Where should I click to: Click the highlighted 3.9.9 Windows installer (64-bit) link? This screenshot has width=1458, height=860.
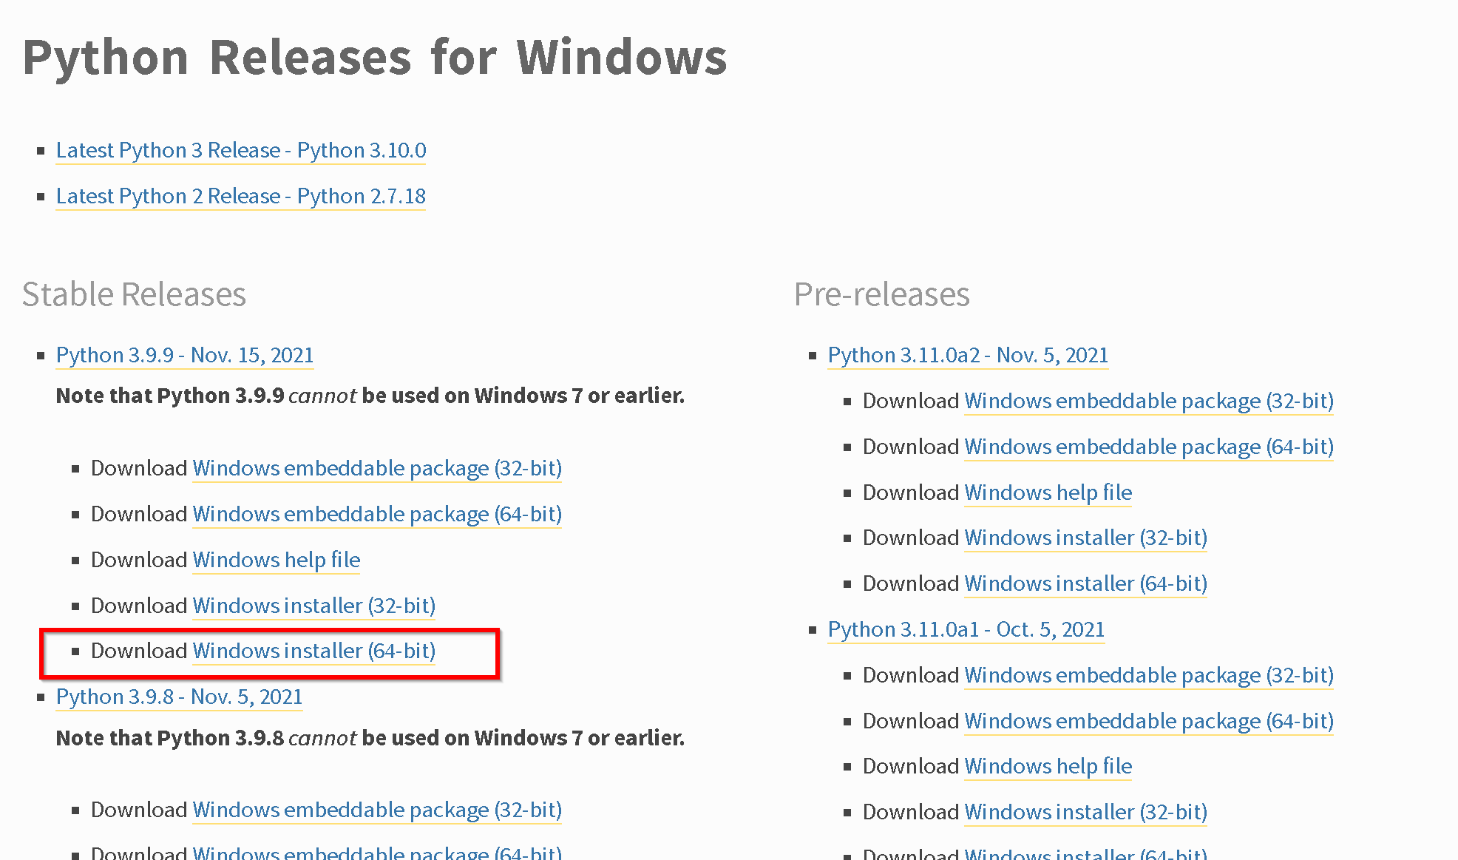click(314, 651)
